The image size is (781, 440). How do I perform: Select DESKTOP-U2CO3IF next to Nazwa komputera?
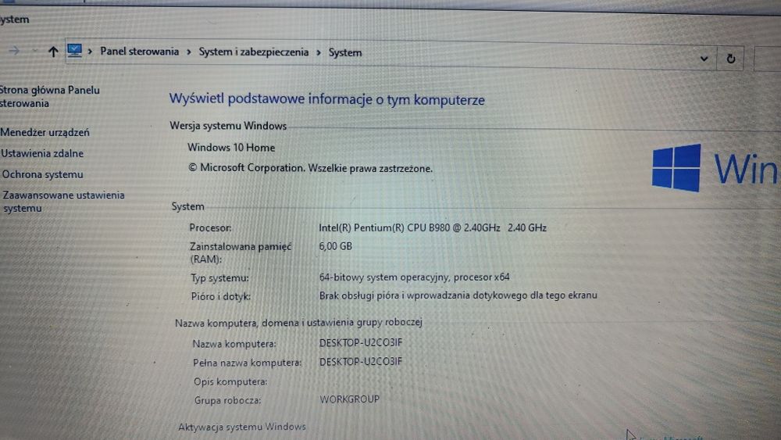point(361,343)
